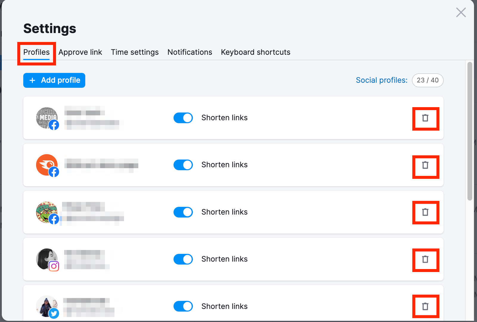Disable Shorten links for the first profile

tap(183, 118)
